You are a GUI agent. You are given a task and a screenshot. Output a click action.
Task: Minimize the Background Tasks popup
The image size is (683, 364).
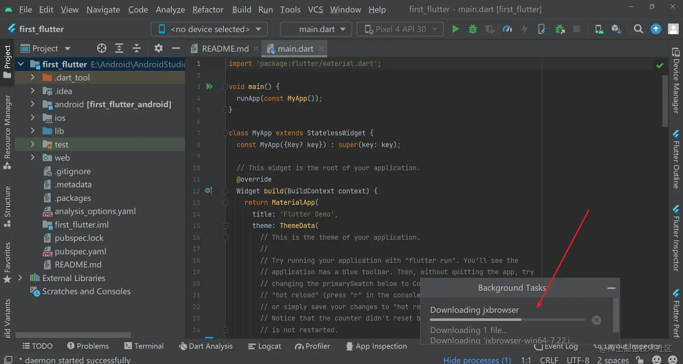[611, 288]
